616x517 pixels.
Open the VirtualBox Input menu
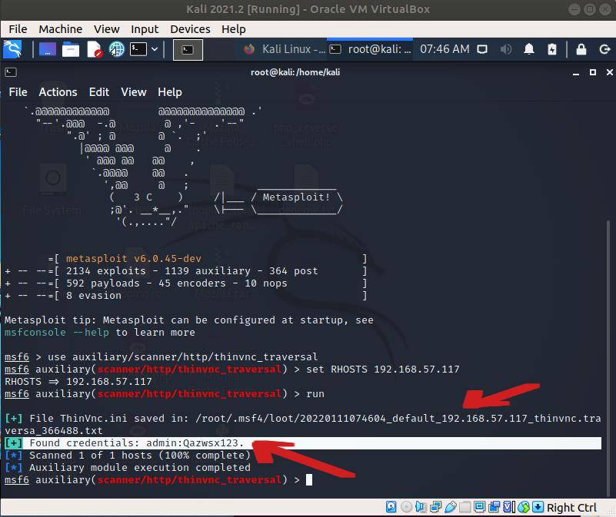click(145, 29)
